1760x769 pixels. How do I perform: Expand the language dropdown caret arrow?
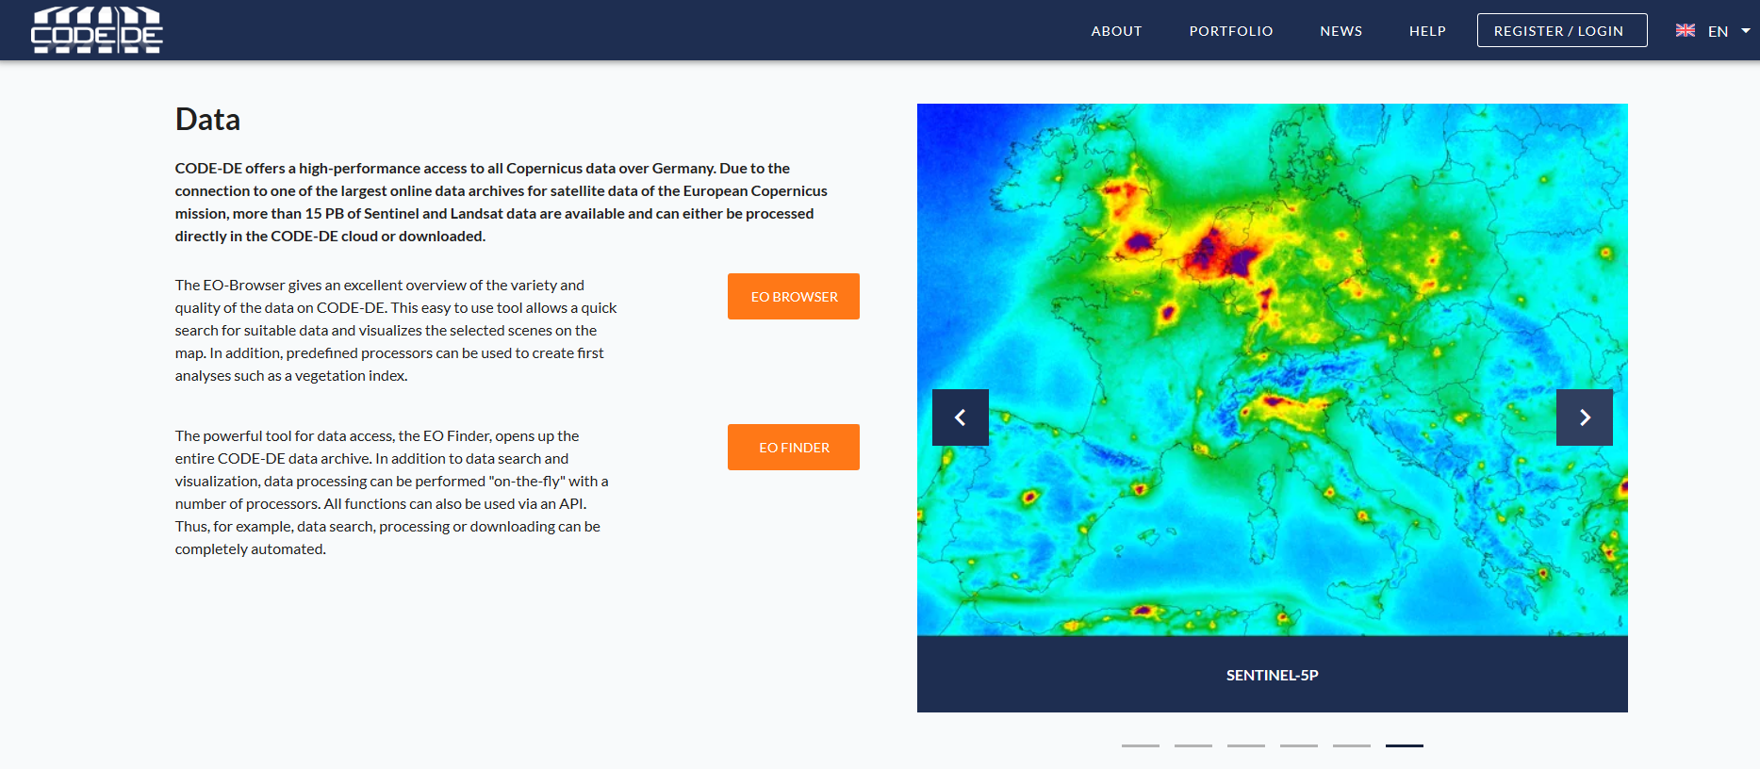click(1745, 31)
